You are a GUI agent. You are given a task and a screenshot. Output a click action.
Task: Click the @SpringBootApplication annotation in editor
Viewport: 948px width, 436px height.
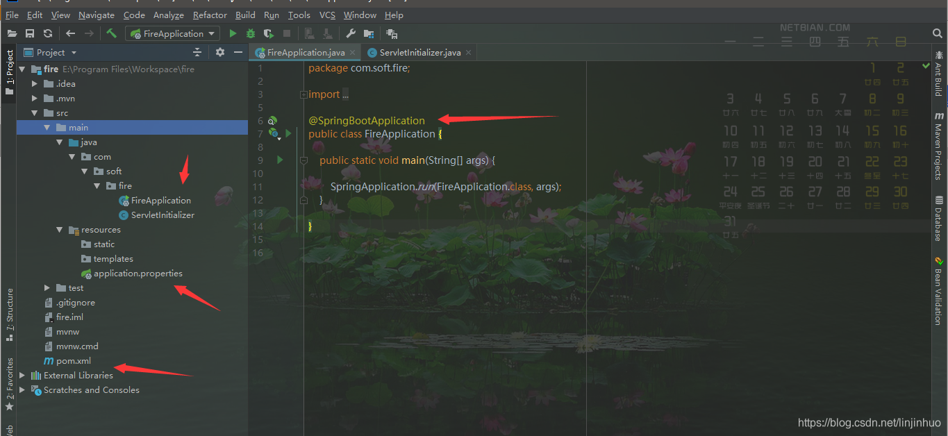pos(367,120)
